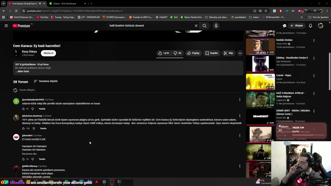Open options menu for 68M.Altinsoy comment
This screenshot has height=186, width=331.
click(240, 166)
